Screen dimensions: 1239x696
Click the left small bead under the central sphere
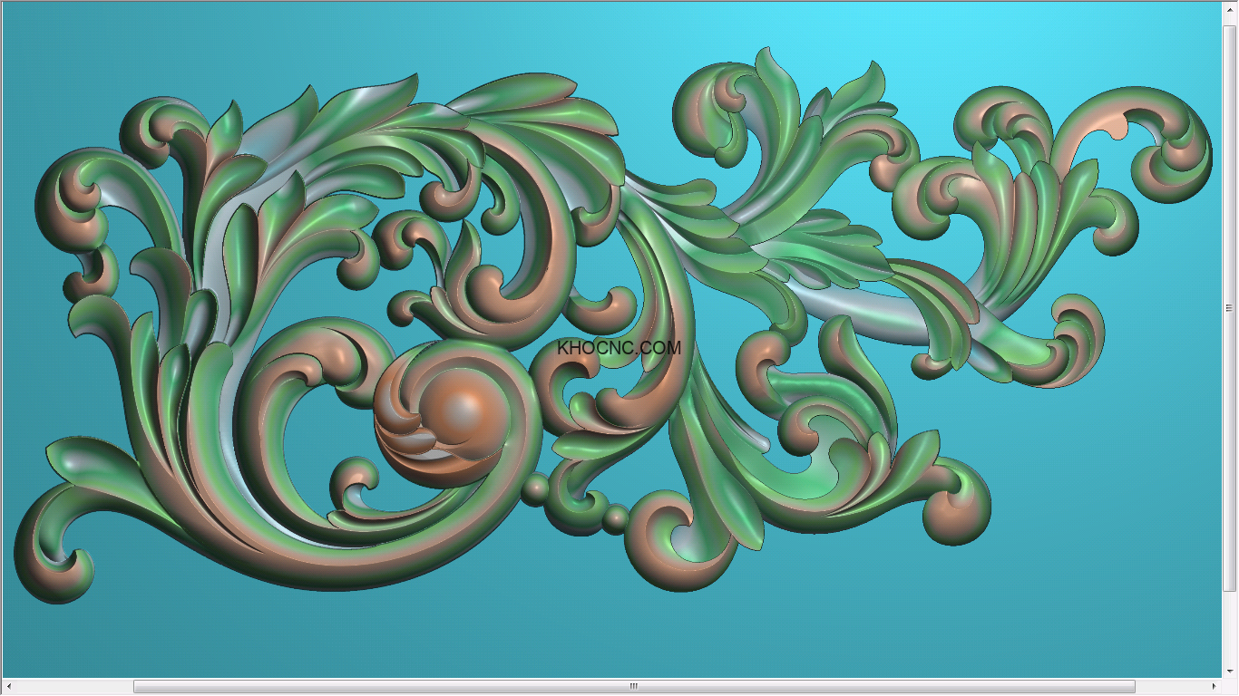pos(535,488)
